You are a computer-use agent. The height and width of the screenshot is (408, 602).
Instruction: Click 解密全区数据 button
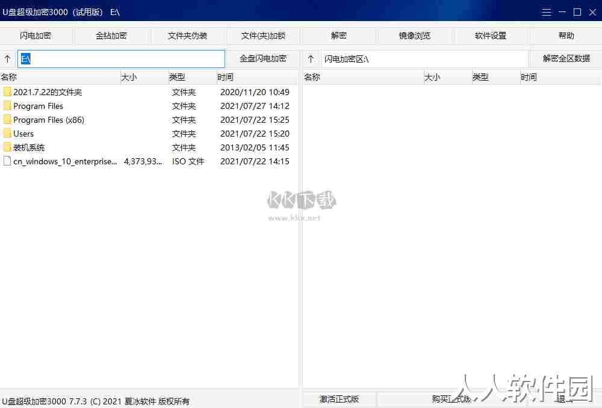[566, 59]
